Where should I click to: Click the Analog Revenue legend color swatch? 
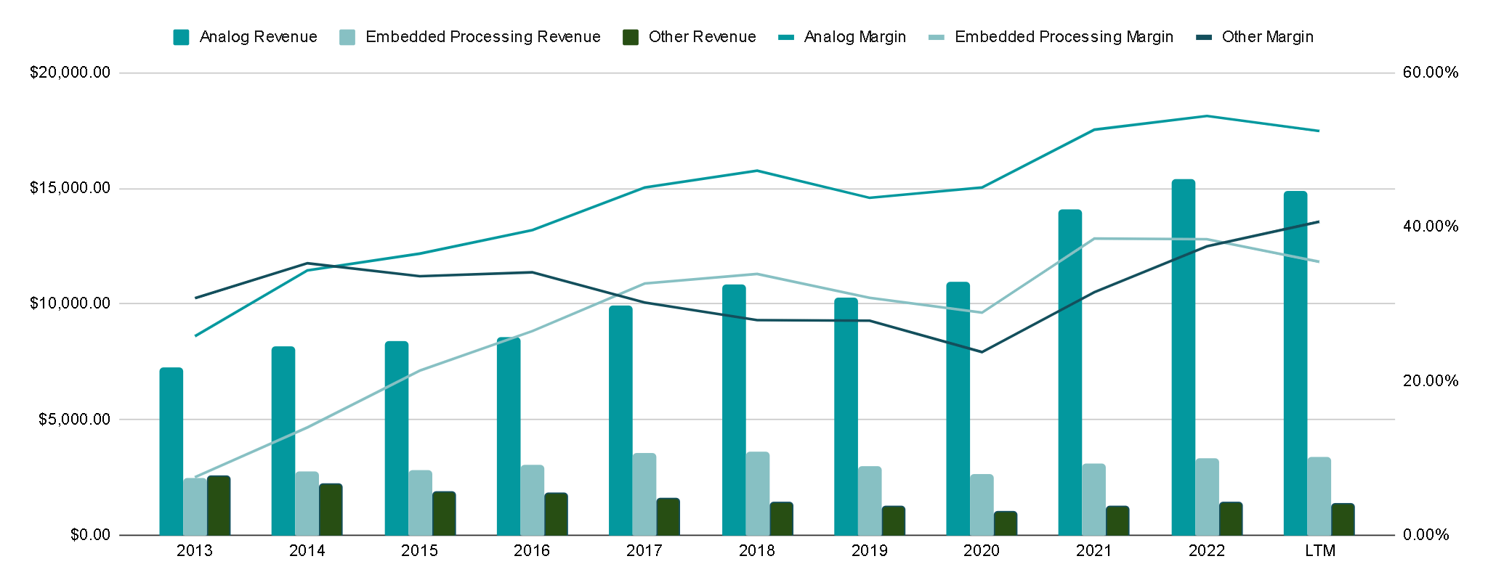[x=181, y=37]
